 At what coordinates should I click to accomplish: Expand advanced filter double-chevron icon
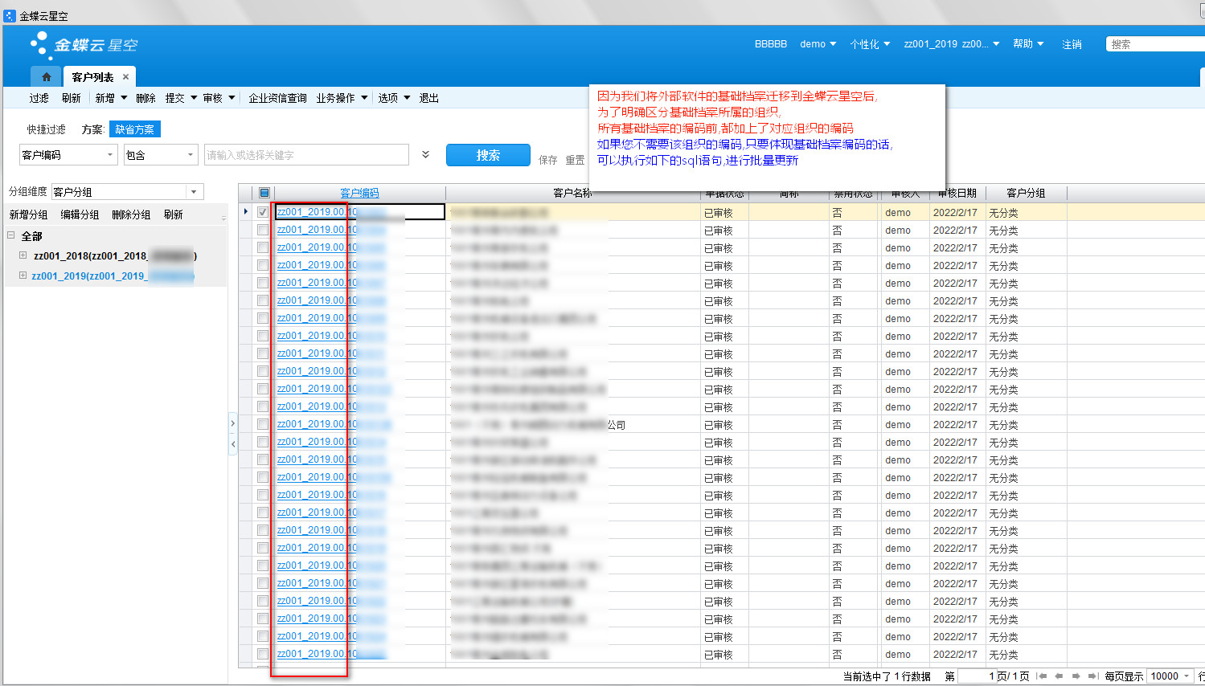[425, 155]
